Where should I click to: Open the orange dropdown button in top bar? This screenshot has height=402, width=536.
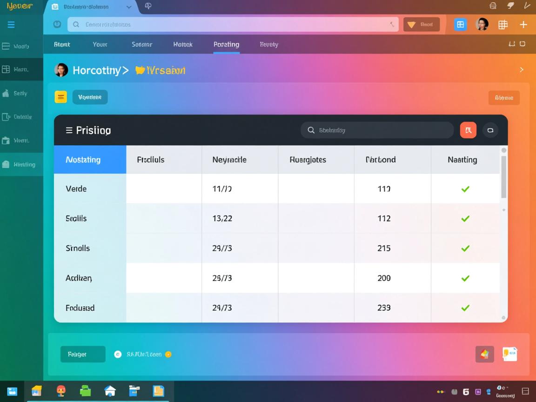[x=421, y=25]
